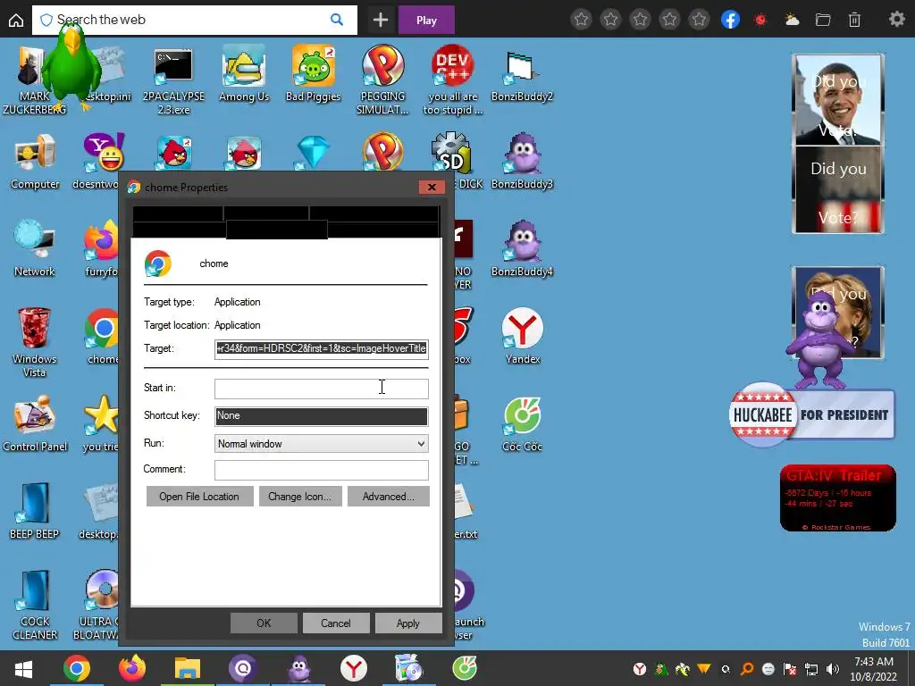Open Chrome from the taskbar
915x686 pixels.
click(x=77, y=668)
